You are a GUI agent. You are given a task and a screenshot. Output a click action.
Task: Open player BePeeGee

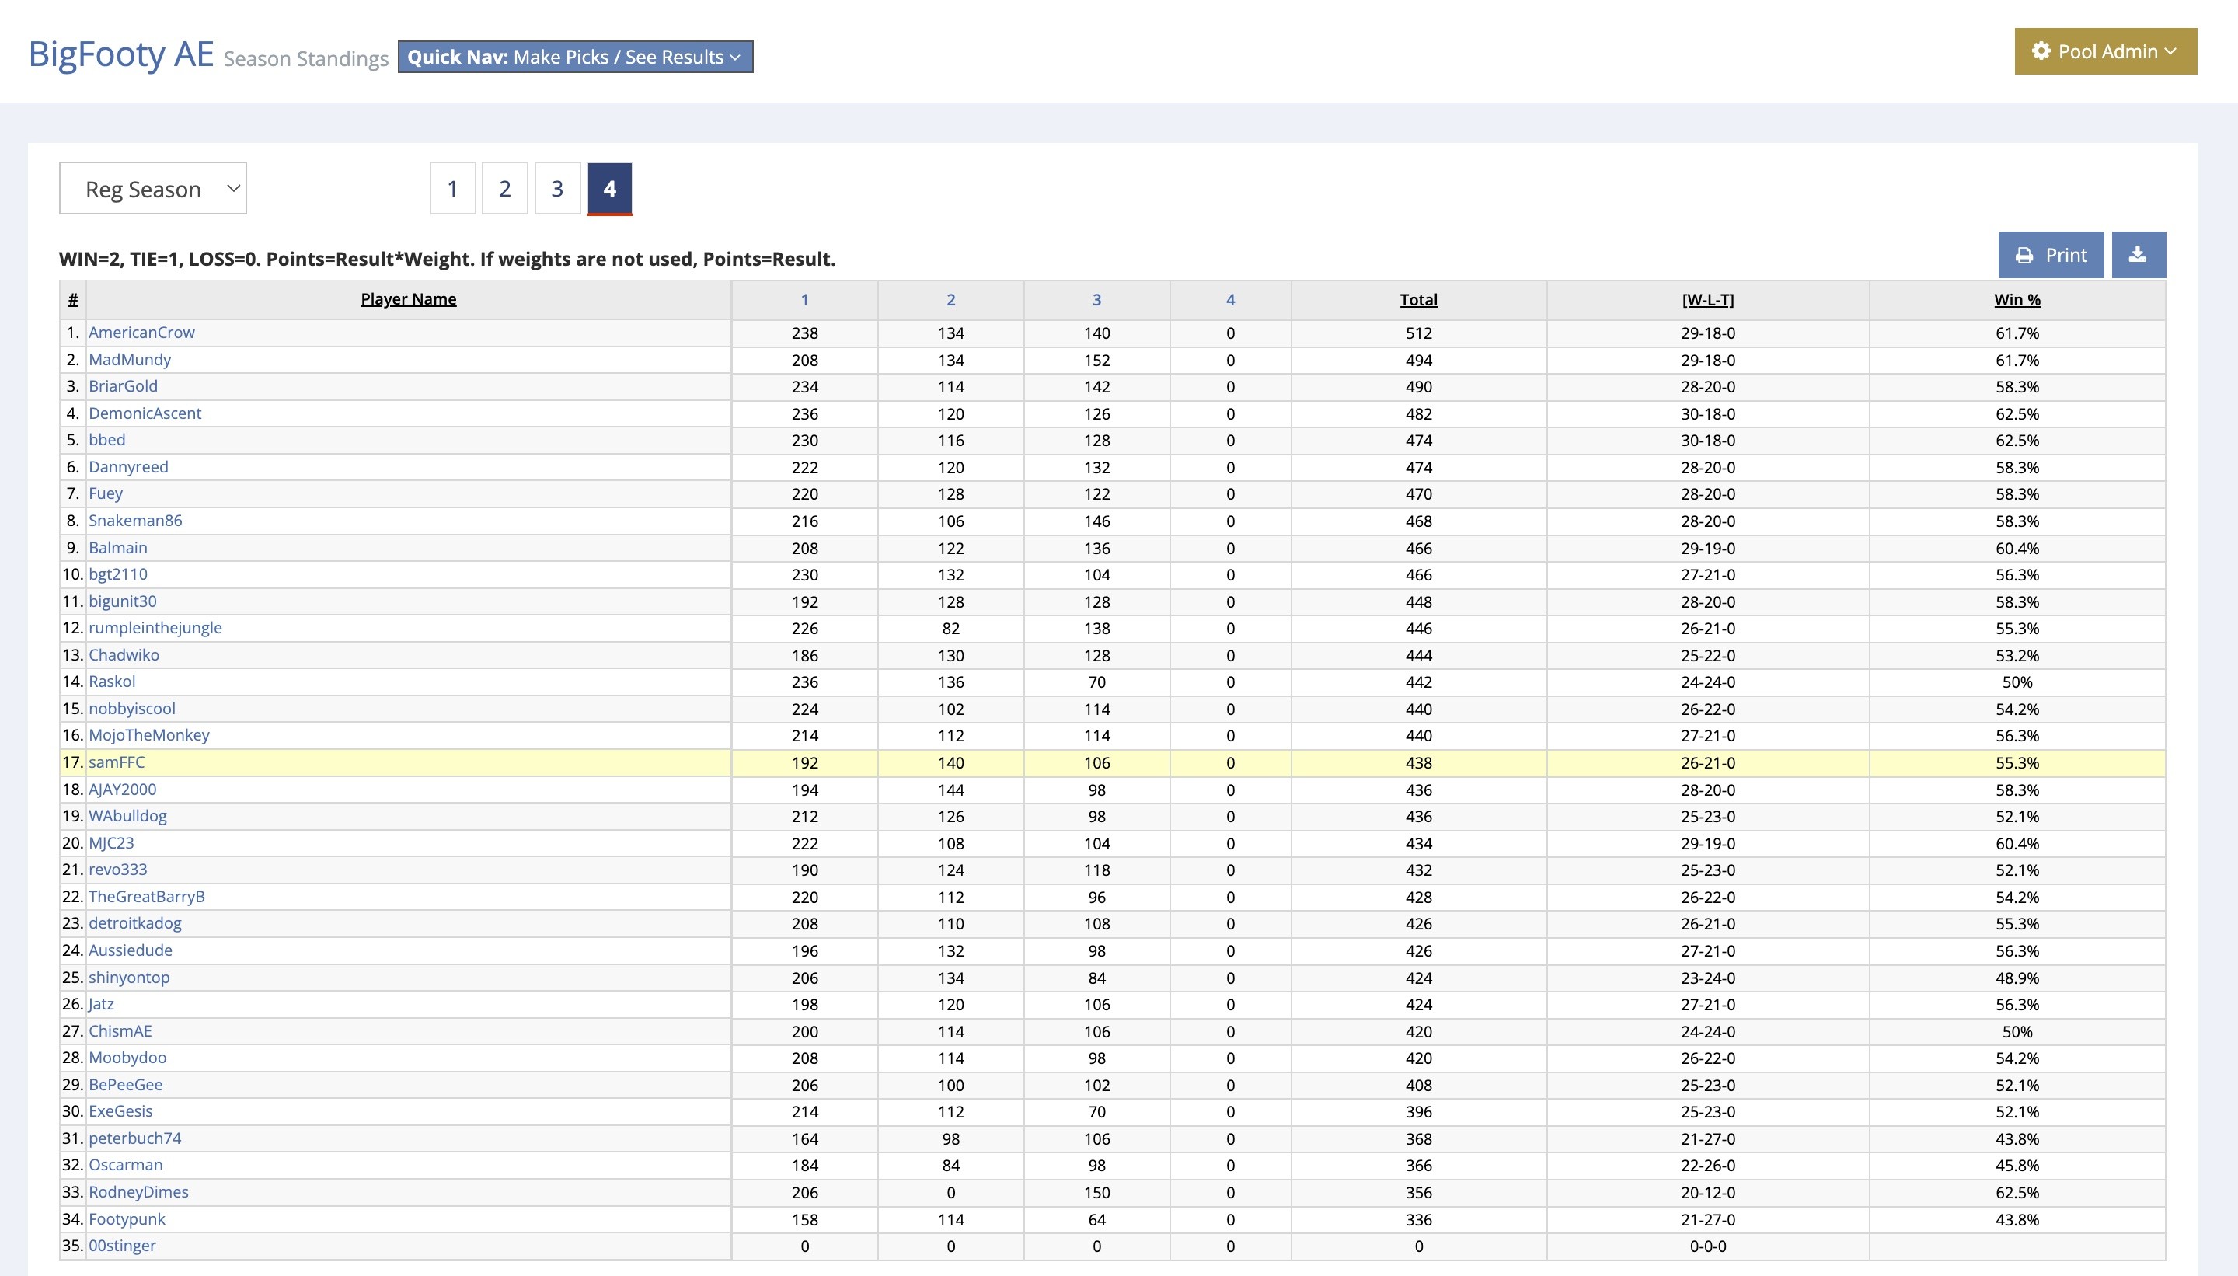(x=125, y=1084)
